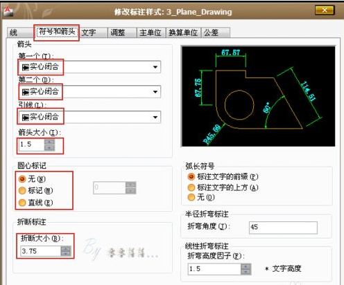Click the 箭头大小 value field
This screenshot has width=344, height=285.
click(32, 145)
